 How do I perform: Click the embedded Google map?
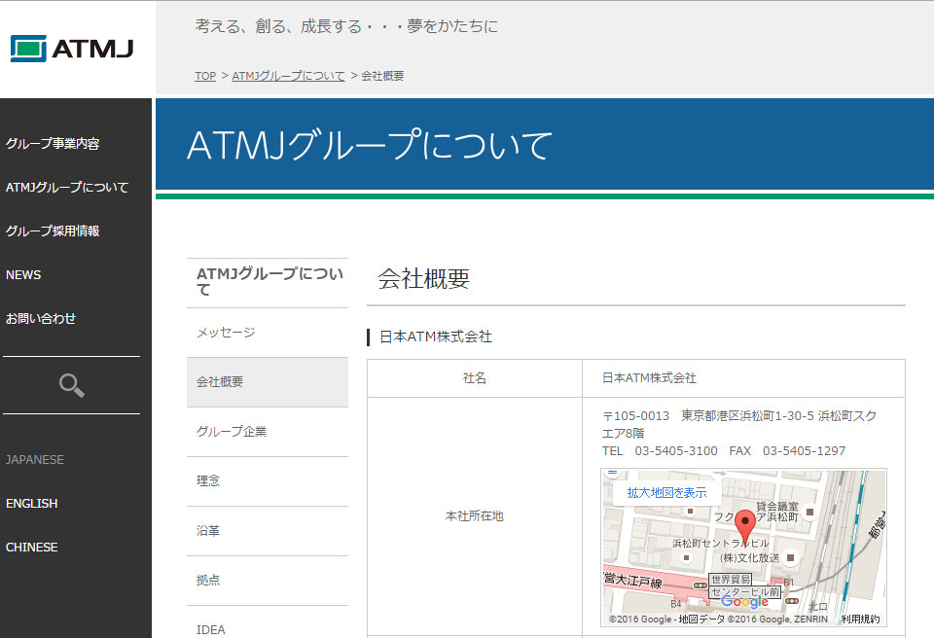point(744,548)
